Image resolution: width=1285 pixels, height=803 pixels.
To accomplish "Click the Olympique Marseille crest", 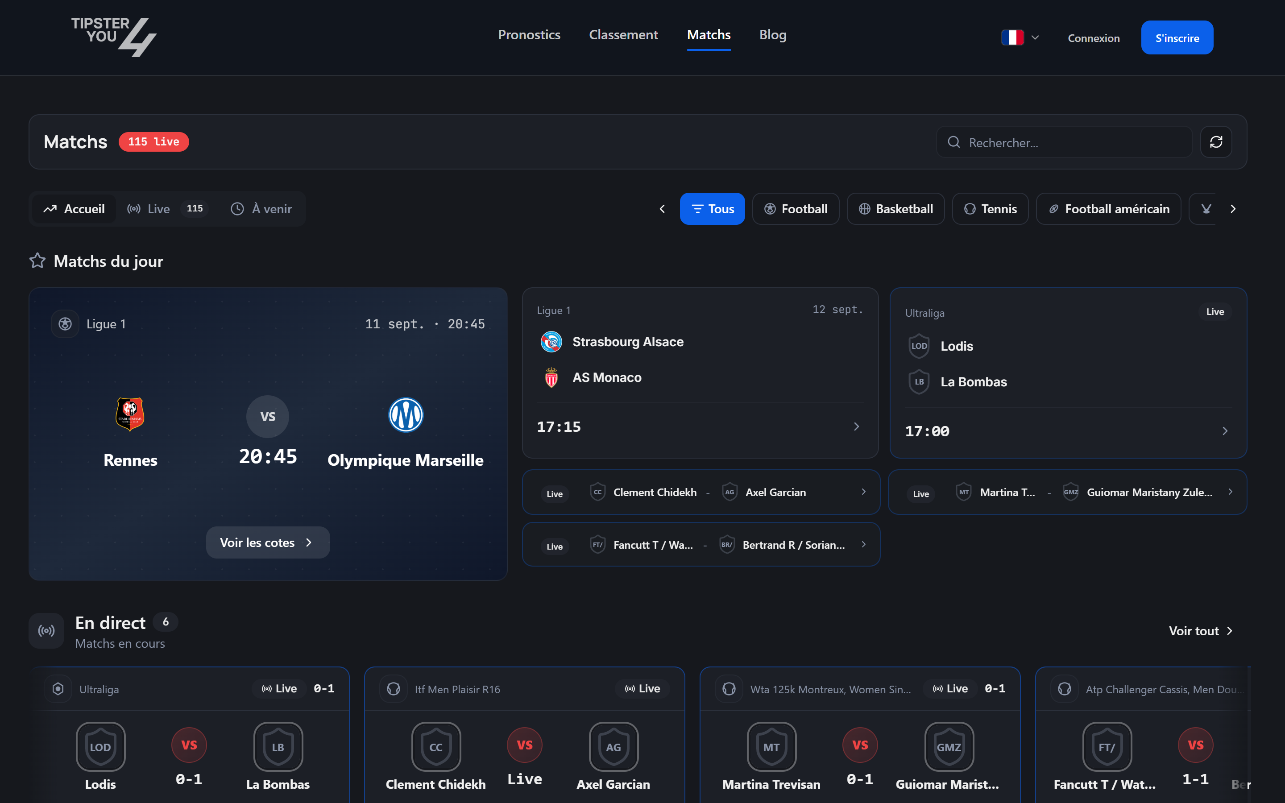I will click(x=406, y=415).
